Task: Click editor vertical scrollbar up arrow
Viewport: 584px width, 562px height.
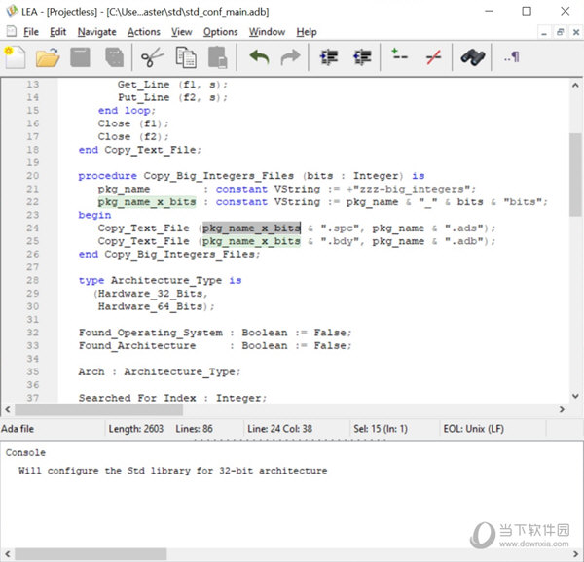Action: tap(575, 86)
